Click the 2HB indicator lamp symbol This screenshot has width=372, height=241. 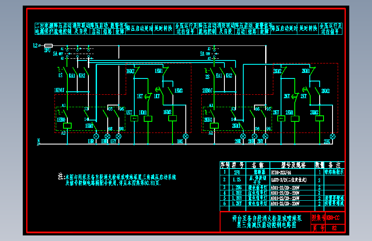pos(254,136)
